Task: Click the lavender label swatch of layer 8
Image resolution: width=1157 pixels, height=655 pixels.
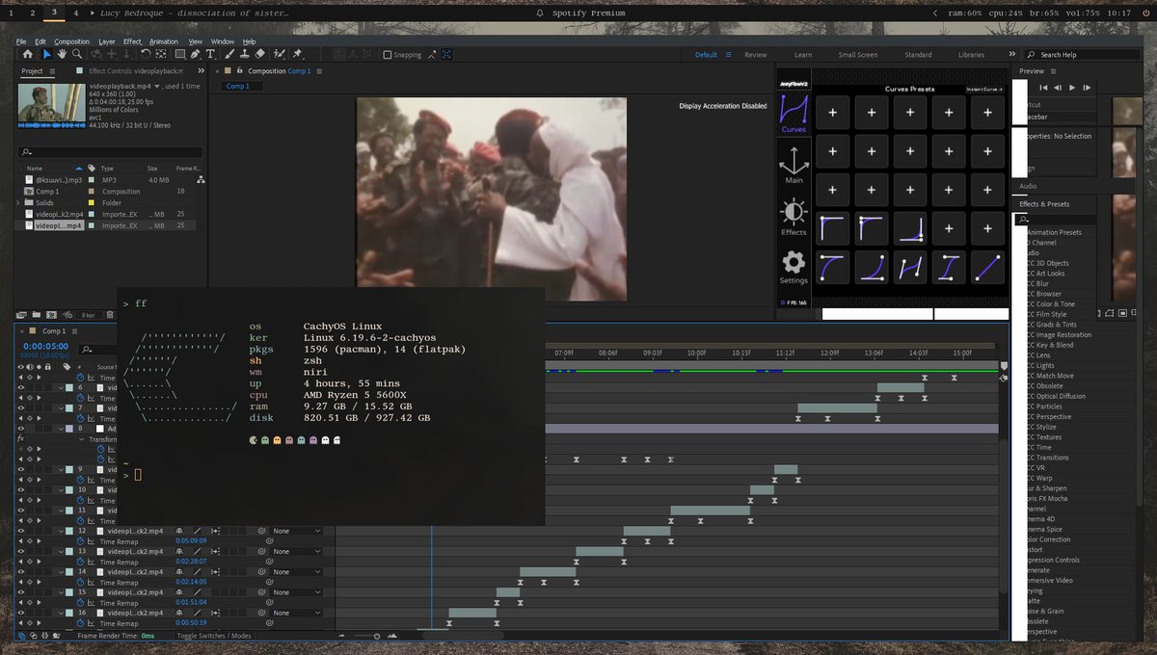Action: [69, 429]
